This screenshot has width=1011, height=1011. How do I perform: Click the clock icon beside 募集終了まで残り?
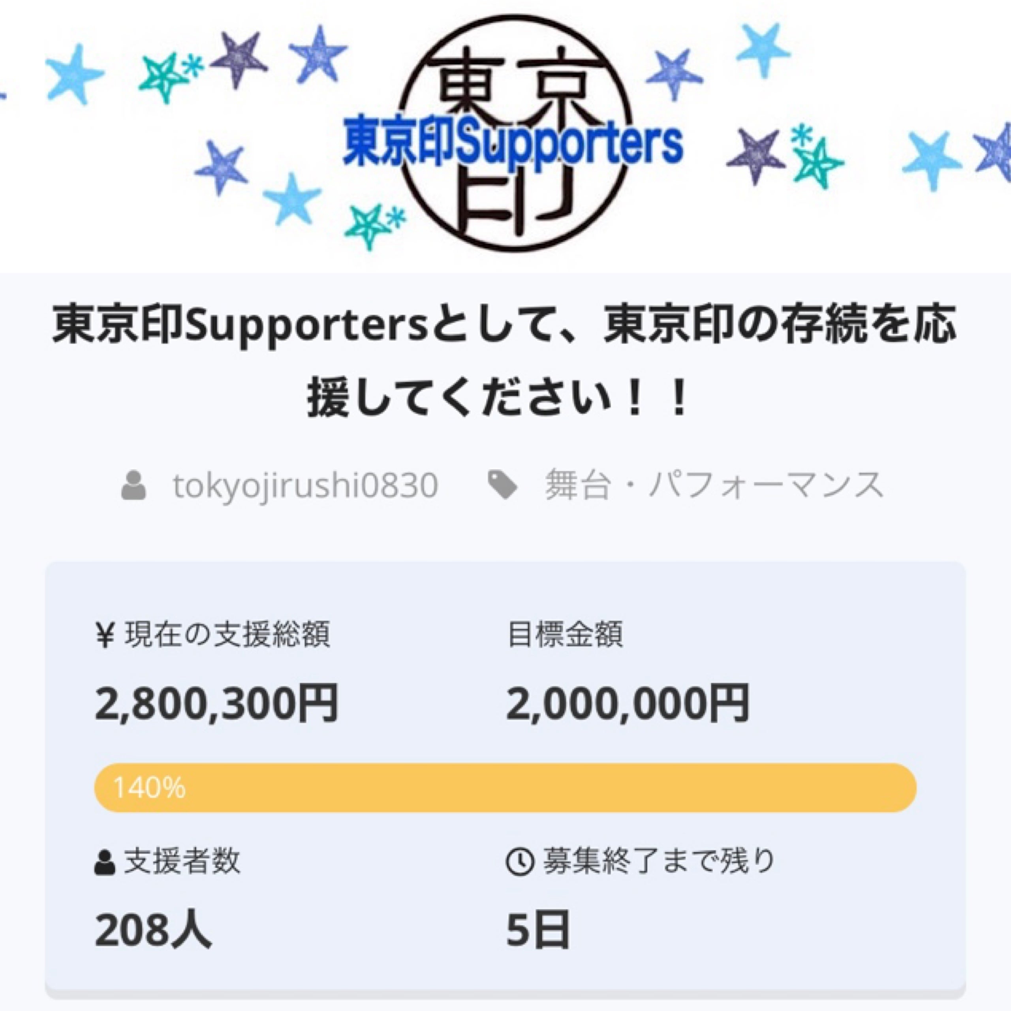pyautogui.click(x=520, y=861)
